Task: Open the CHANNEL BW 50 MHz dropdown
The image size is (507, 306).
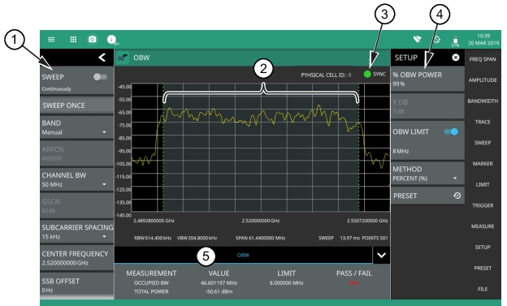Action: (76, 179)
